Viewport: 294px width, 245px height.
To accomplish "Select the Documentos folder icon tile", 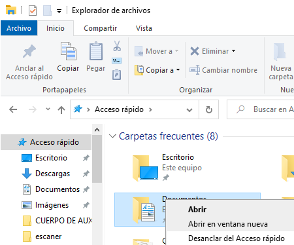I will [144, 210].
